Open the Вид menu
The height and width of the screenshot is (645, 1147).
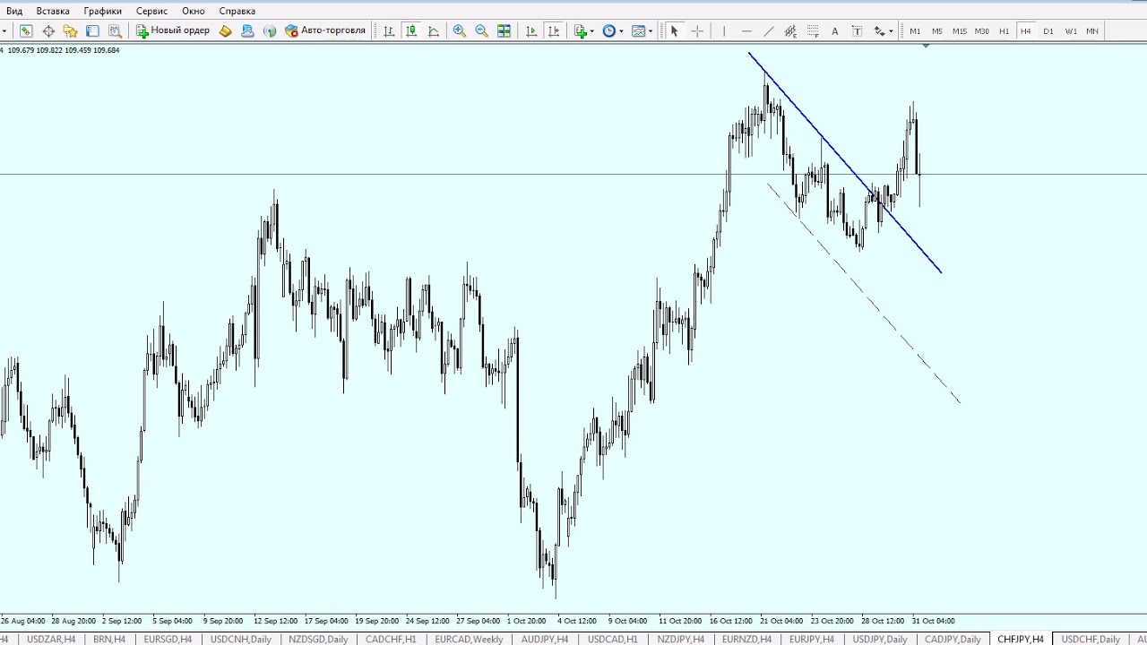(14, 11)
